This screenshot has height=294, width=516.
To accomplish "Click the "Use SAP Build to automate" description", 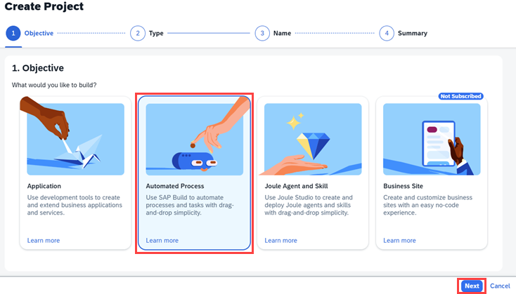I will (190, 205).
